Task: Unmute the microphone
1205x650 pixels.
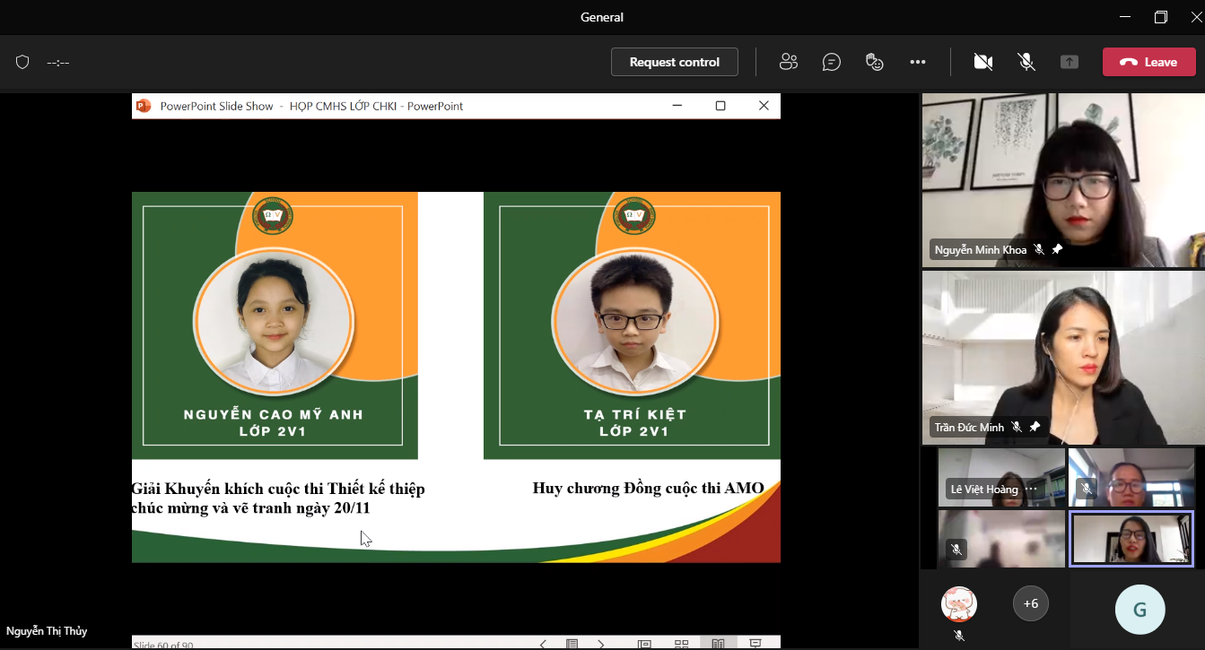Action: 1026,62
